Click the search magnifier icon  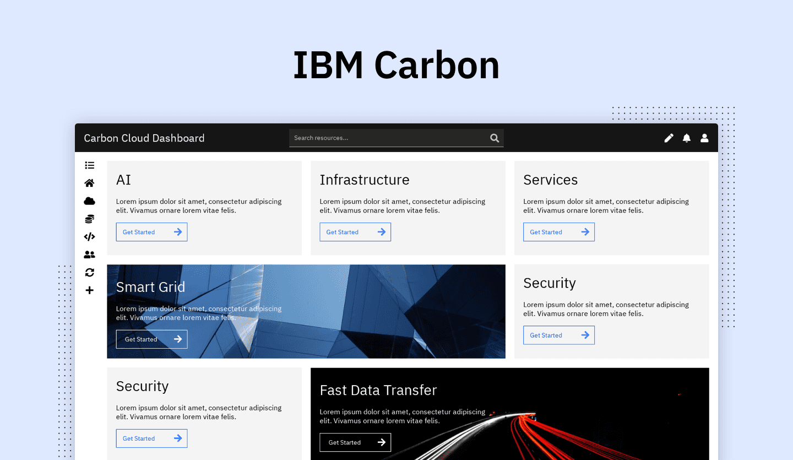pos(495,138)
